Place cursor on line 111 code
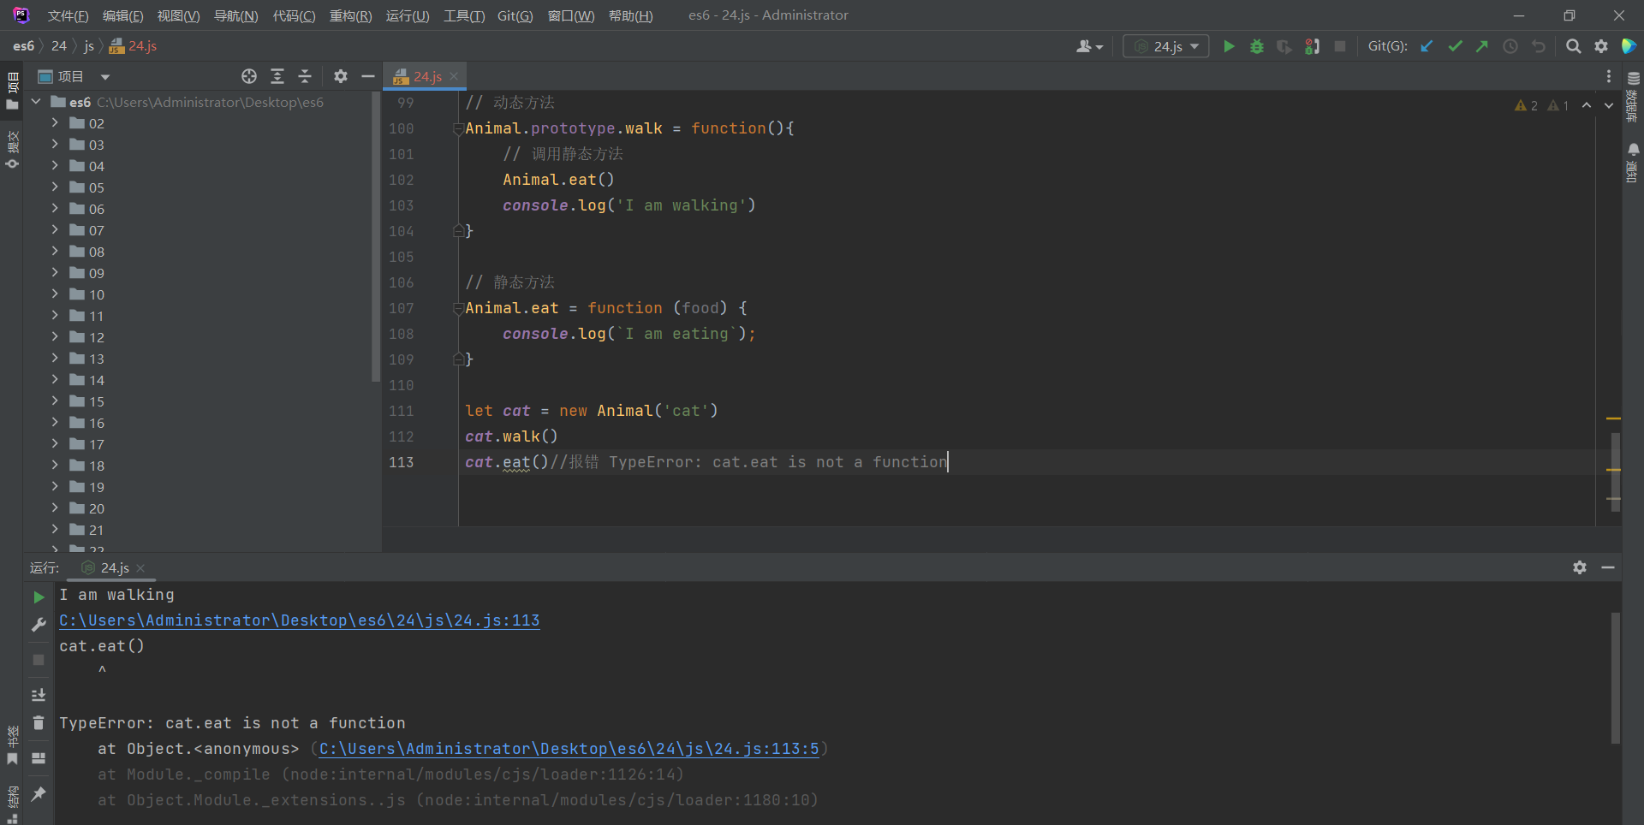The height and width of the screenshot is (825, 1644). coord(592,411)
